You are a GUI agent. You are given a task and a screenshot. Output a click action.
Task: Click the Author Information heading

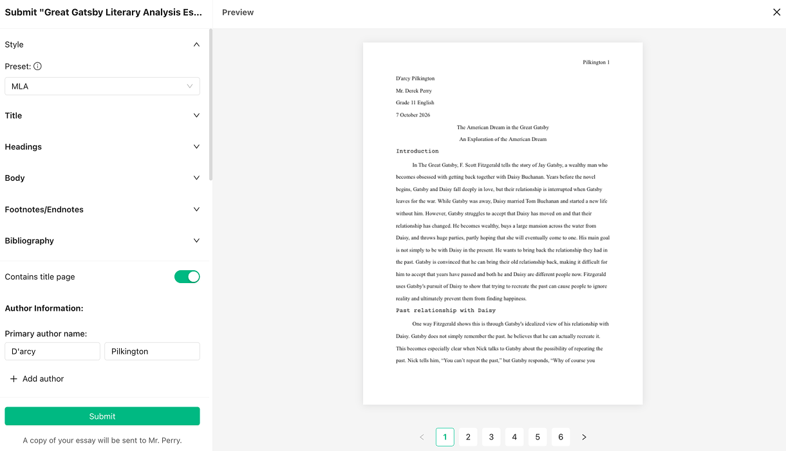44,308
